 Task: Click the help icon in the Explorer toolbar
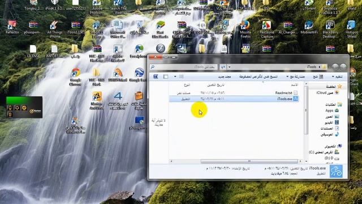(156, 76)
